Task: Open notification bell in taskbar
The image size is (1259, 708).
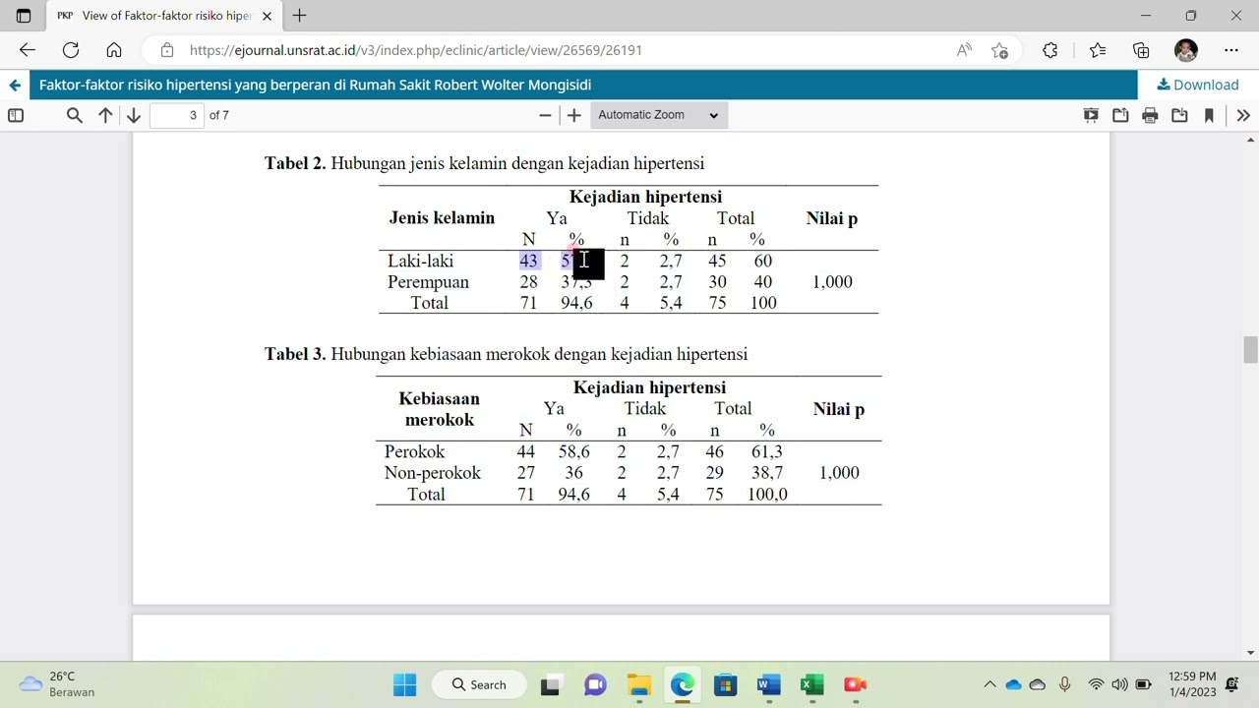Action: pos(1232,684)
